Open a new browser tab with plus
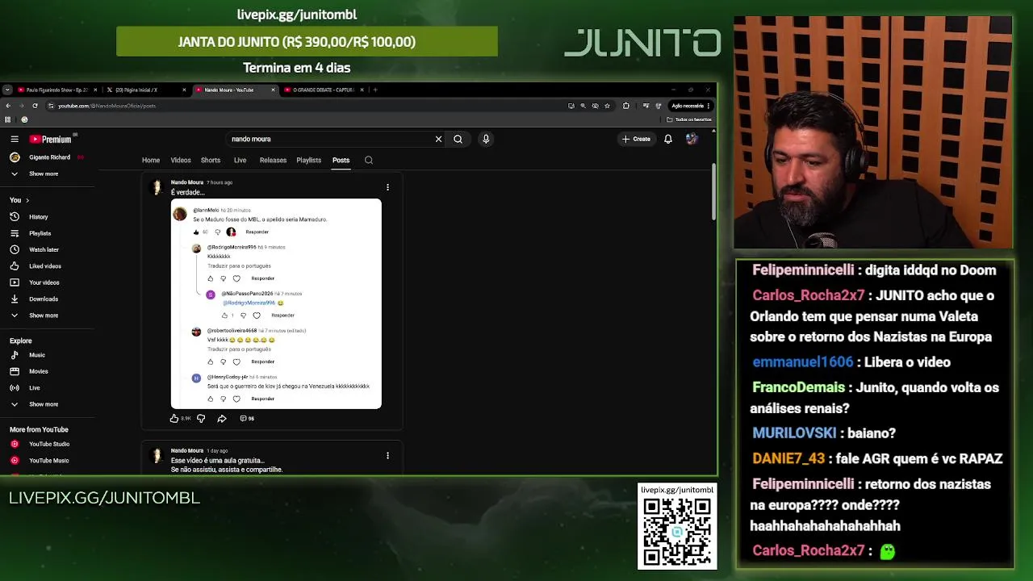The width and height of the screenshot is (1033, 581). point(375,90)
